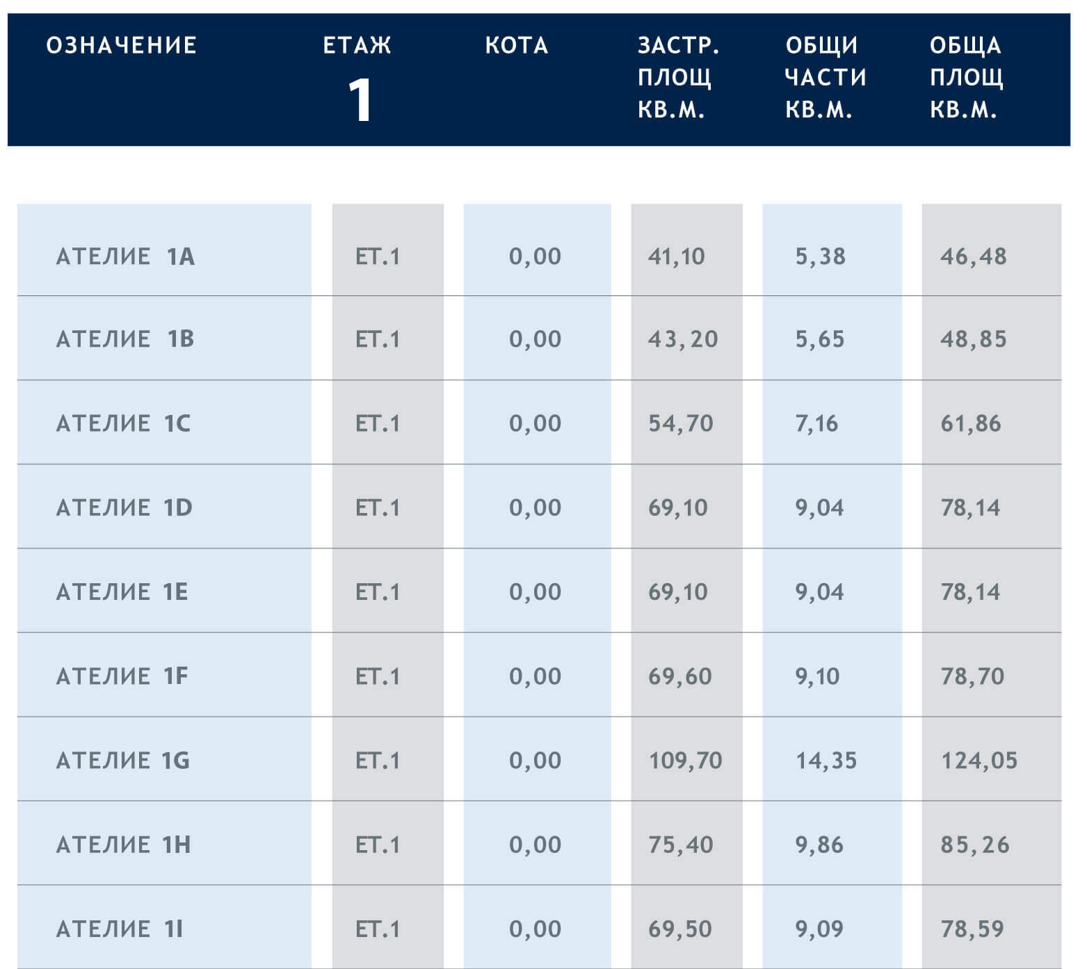Select the АТЕЛИЕ 1H row label

point(123,845)
